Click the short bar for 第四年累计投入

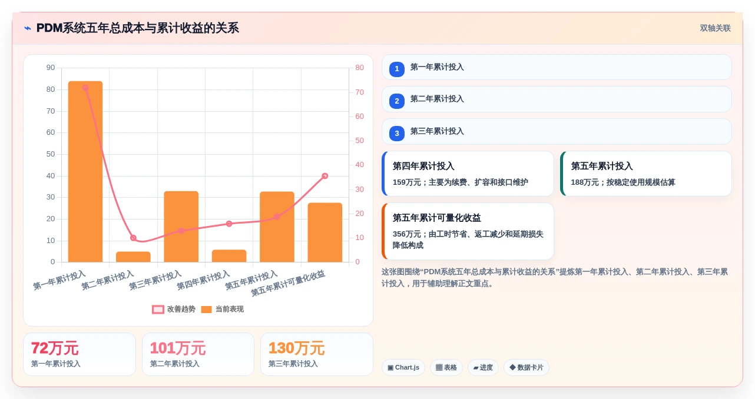click(x=229, y=256)
